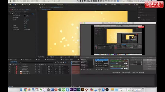Open Google Chrome from the Dock

tap(25, 89)
